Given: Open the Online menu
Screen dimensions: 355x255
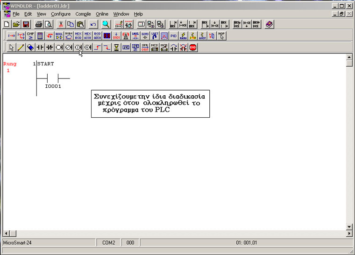Looking at the screenshot, I should (x=102, y=14).
